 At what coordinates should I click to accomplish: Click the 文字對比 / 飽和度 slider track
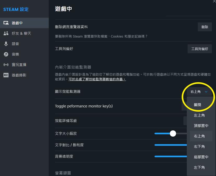(171, 145)
